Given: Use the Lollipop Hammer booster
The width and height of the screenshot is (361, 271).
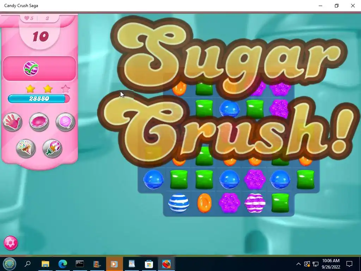Looking at the screenshot, I should click(x=65, y=122).
